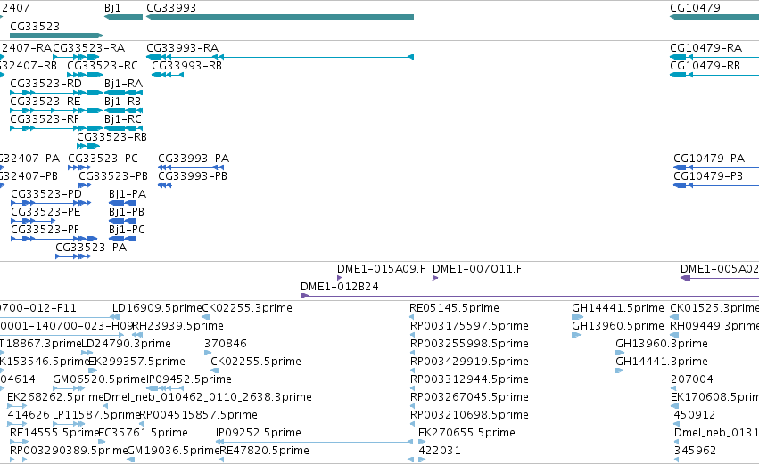This screenshot has width=759, height=464.
Task: Select the Bj1-PB protein label
Action: coord(127,212)
